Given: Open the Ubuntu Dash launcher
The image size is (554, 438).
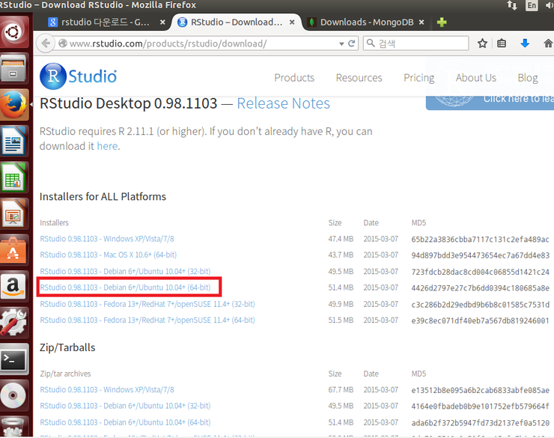Looking at the screenshot, I should pos(15,30).
